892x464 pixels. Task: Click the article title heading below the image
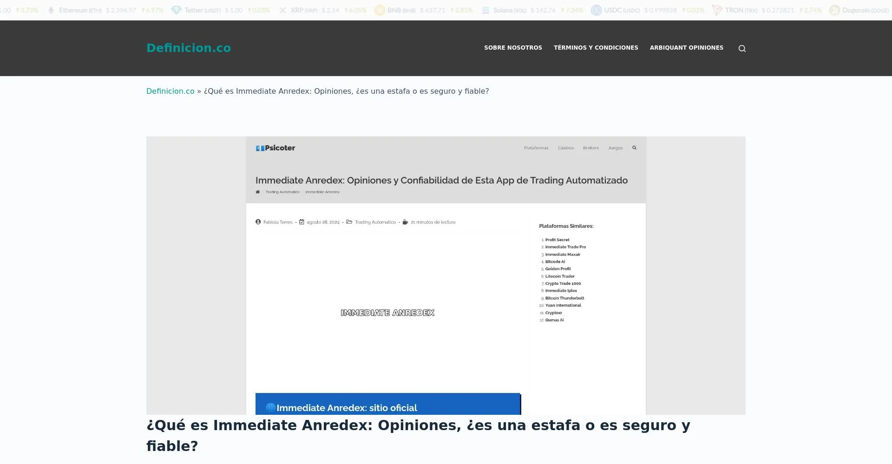click(418, 435)
